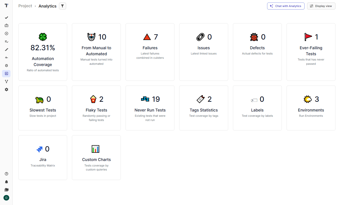Open the Never Run Tests card
Viewport: 341px width, 205px height.
click(x=150, y=108)
